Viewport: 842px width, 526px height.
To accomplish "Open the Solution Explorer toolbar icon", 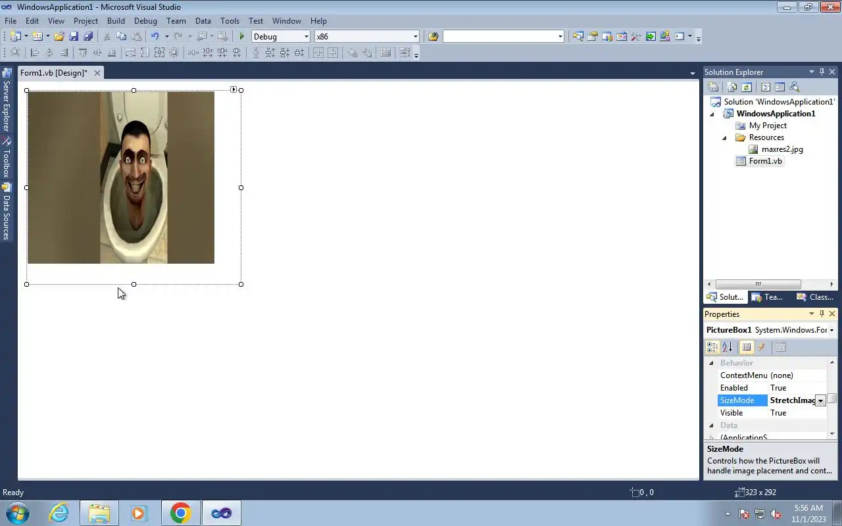I will coord(578,36).
